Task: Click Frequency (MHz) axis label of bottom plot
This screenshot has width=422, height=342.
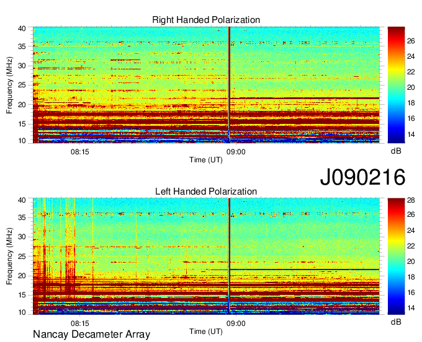Action: coord(9,256)
